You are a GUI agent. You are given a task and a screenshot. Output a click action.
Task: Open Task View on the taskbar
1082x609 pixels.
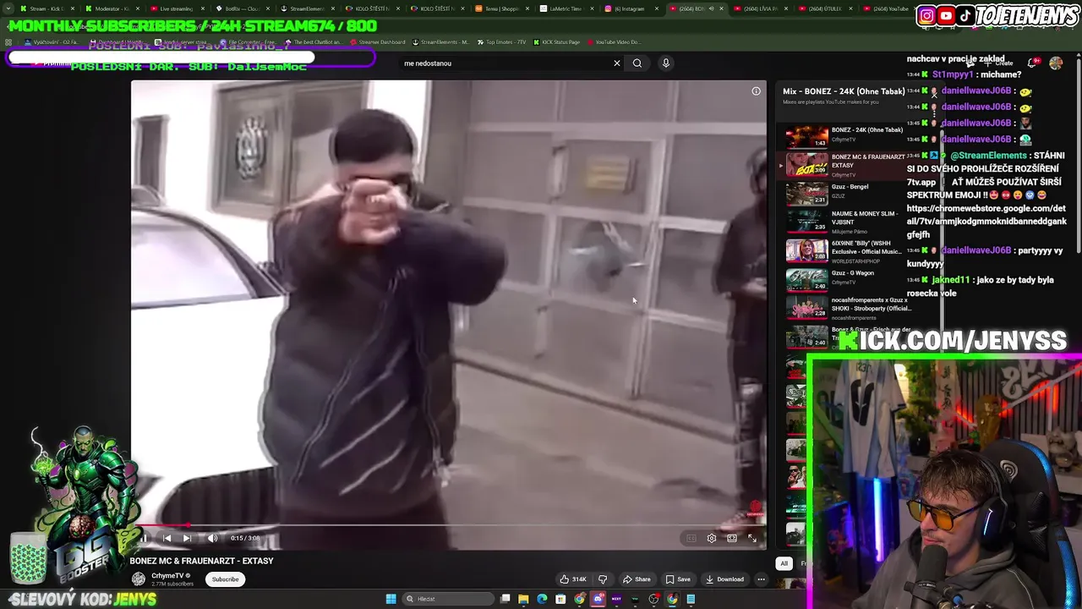pos(505,599)
